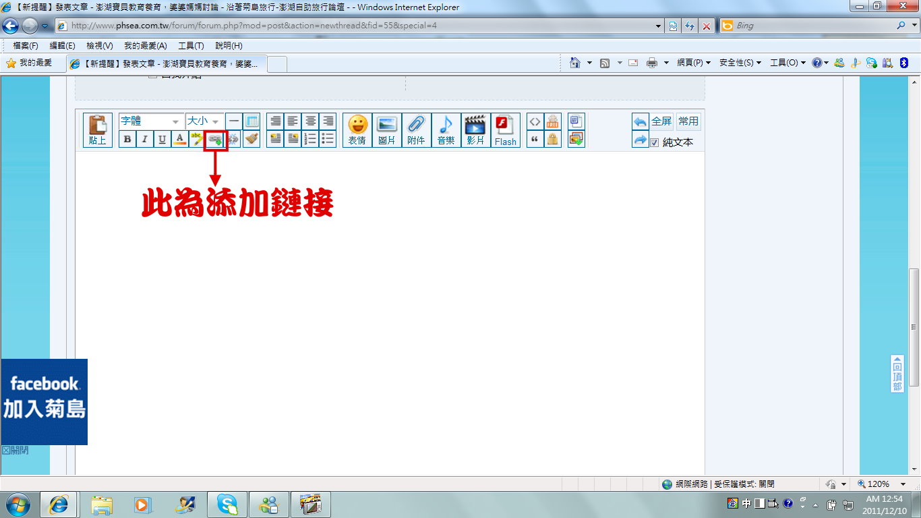Click the insert picture (圖片) button

pos(387,130)
